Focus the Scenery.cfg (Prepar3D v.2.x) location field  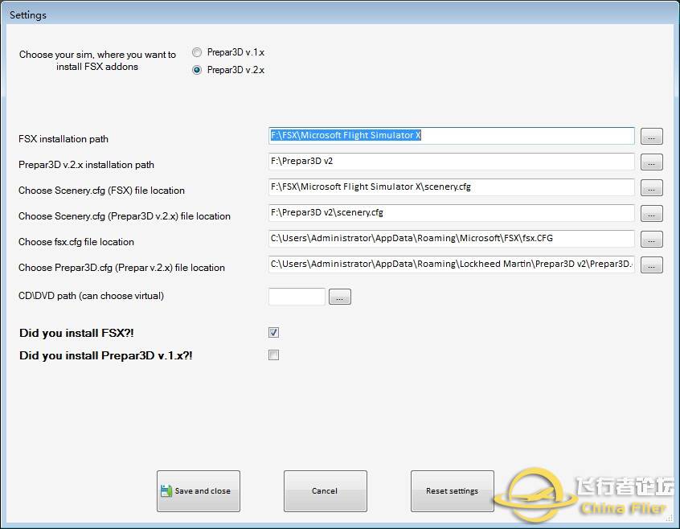pos(452,212)
